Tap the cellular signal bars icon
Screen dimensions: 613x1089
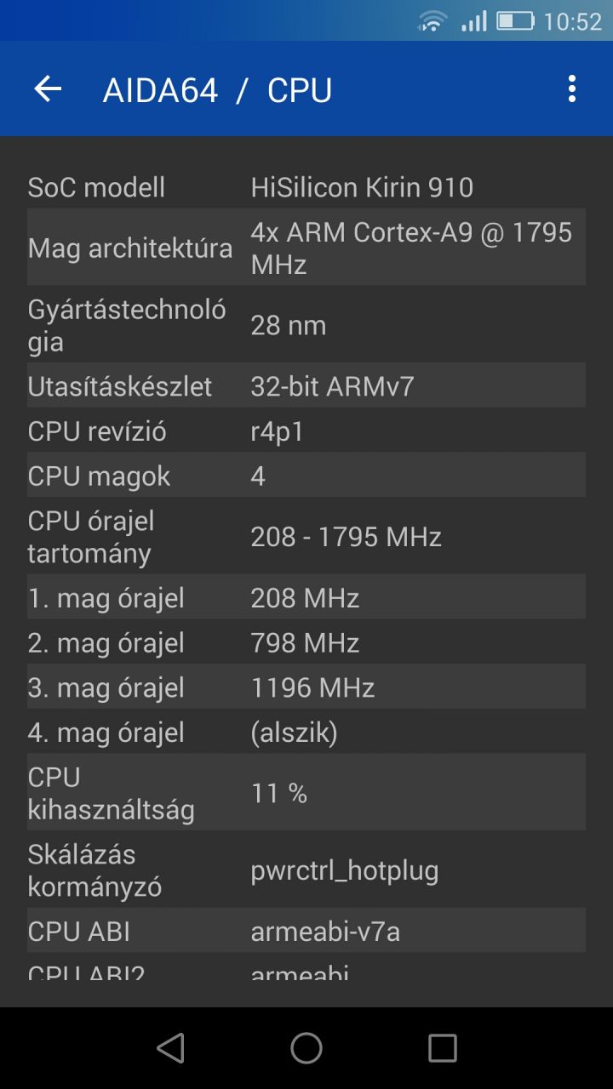[474, 21]
